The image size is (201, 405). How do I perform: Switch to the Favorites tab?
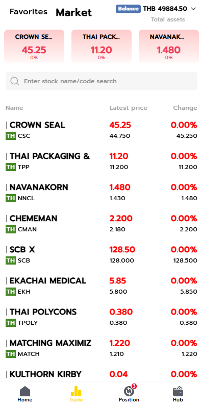(x=29, y=12)
